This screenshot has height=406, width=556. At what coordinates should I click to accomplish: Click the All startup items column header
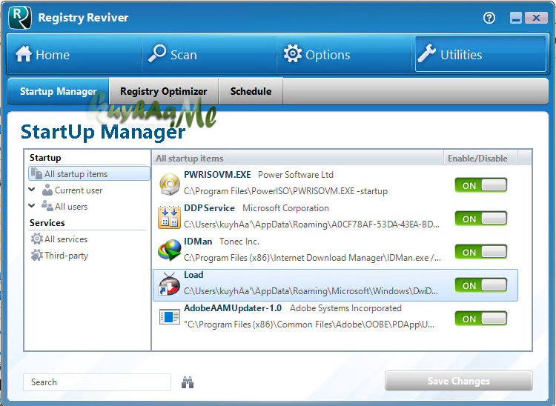tap(298, 158)
